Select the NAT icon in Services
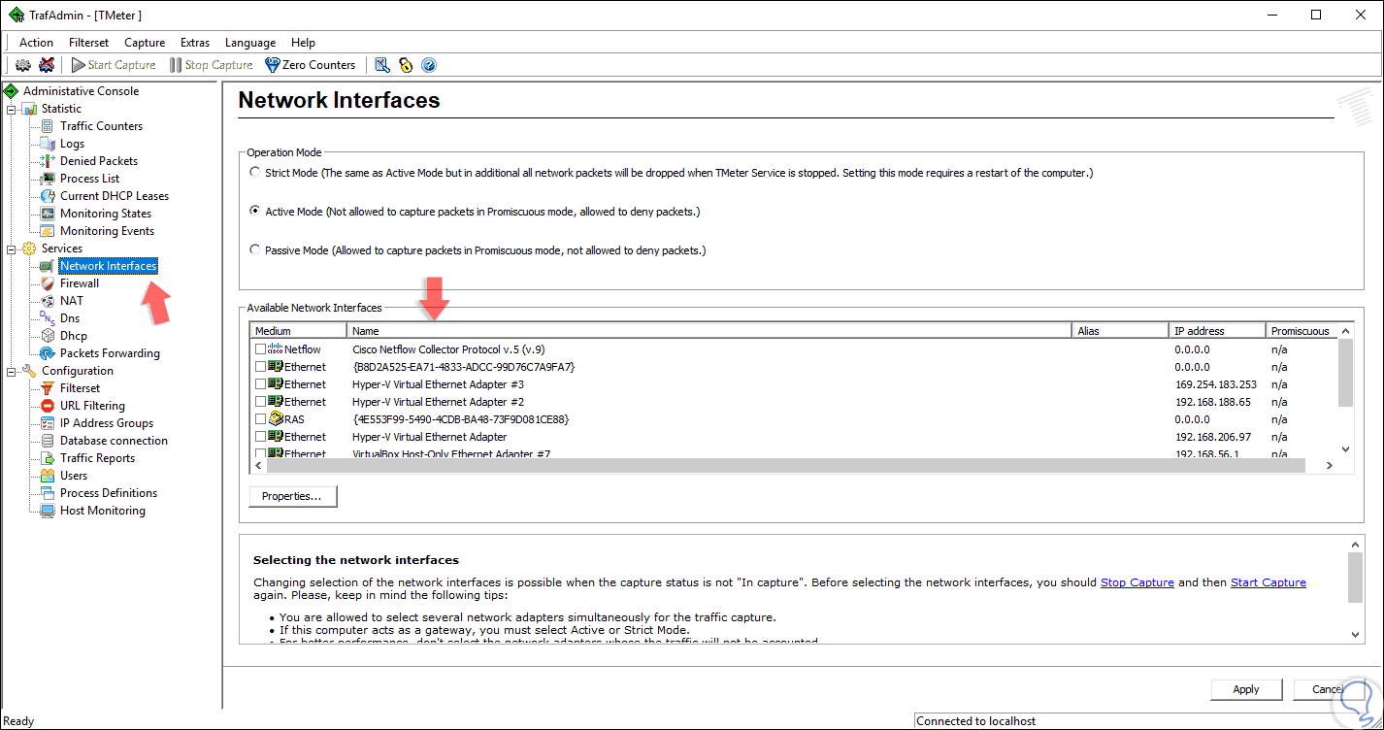Image resolution: width=1384 pixels, height=730 pixels. tap(48, 301)
